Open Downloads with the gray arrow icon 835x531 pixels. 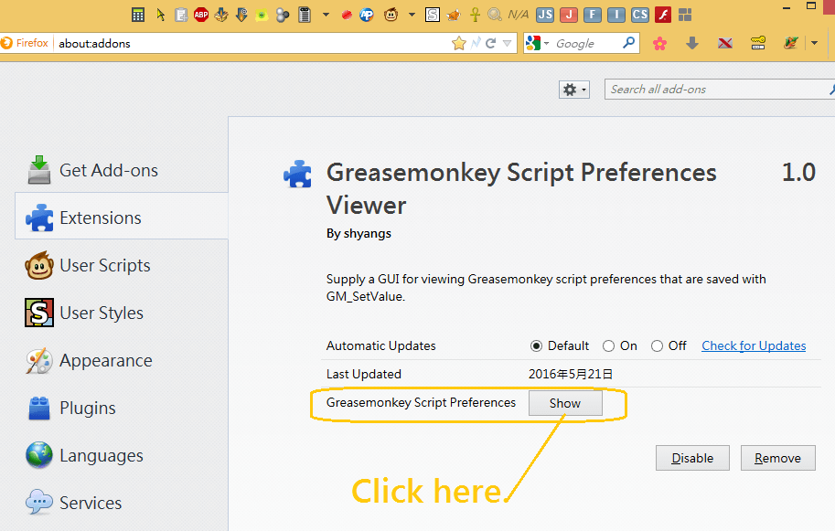tap(692, 43)
